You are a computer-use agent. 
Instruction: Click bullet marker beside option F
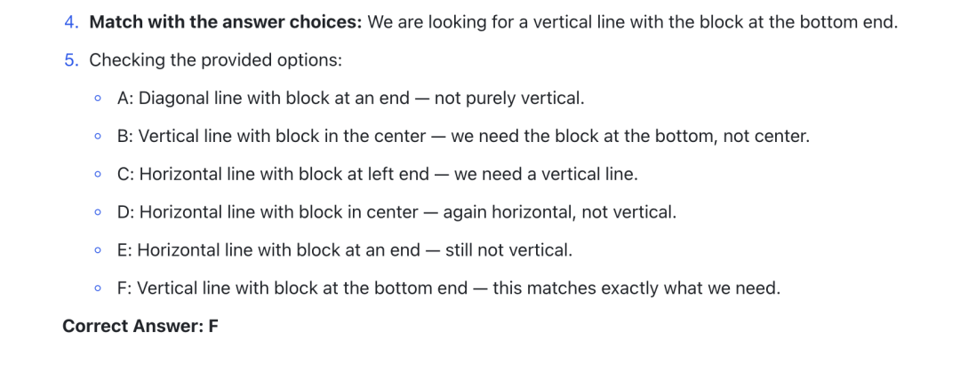(98, 288)
